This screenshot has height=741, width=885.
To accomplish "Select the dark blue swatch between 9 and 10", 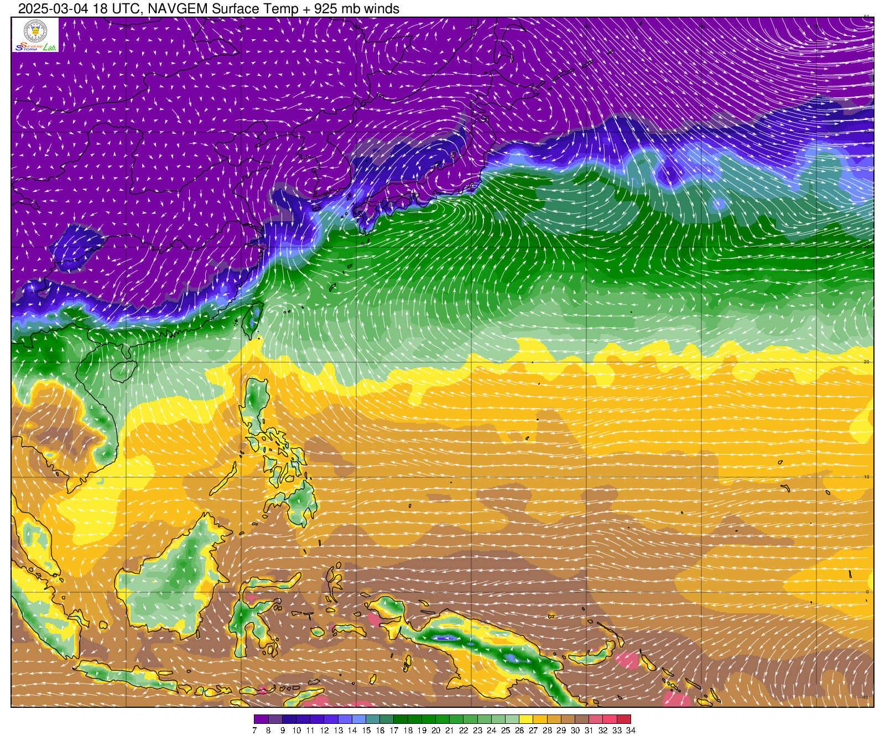I will (x=289, y=719).
